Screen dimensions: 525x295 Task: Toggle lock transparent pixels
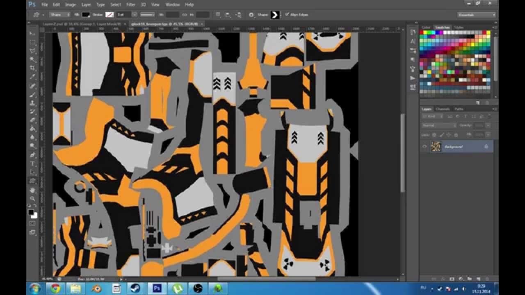[435, 134]
